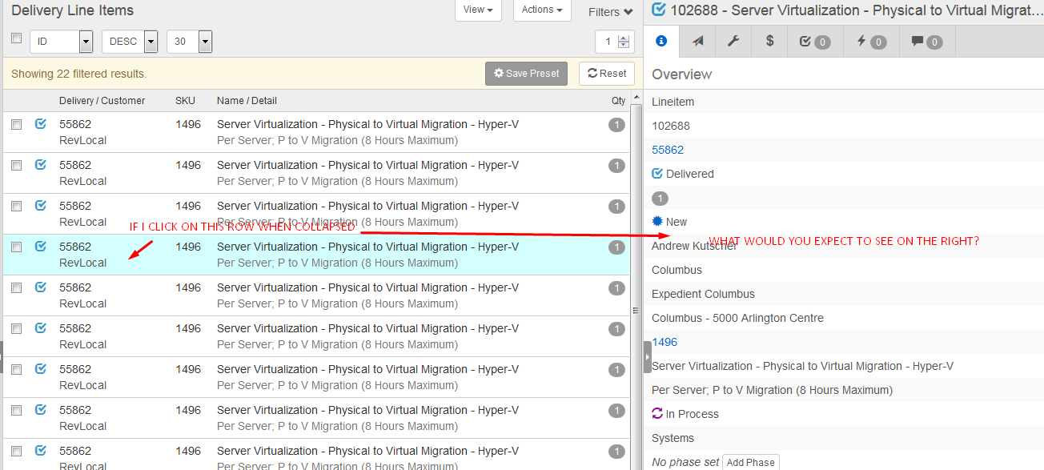Check the checkbox on the highlighted row
The image size is (1044, 470).
tap(16, 247)
